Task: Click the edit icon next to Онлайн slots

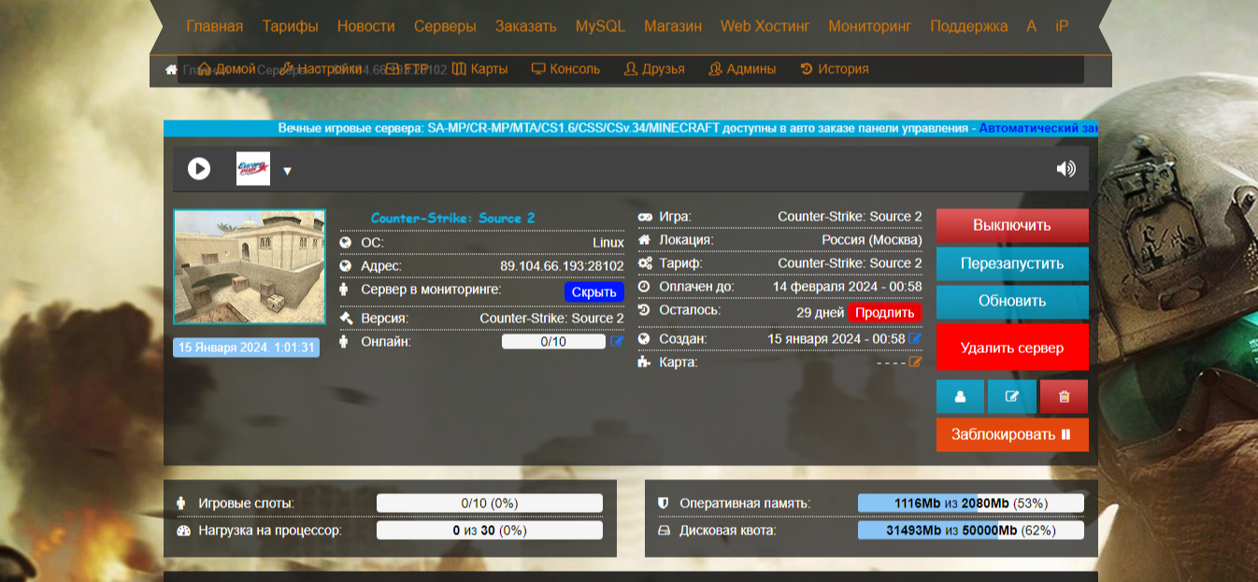Action: (x=617, y=342)
